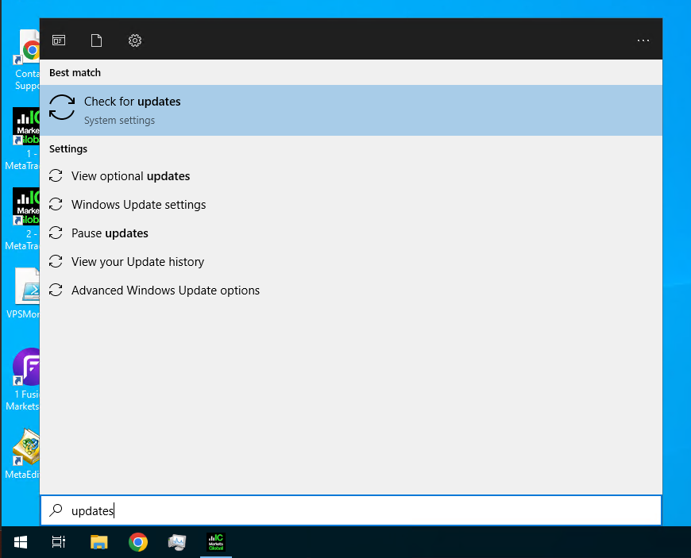Viewport: 691px width, 558px height.
Task: Open Windows Update settings
Action: 138,204
